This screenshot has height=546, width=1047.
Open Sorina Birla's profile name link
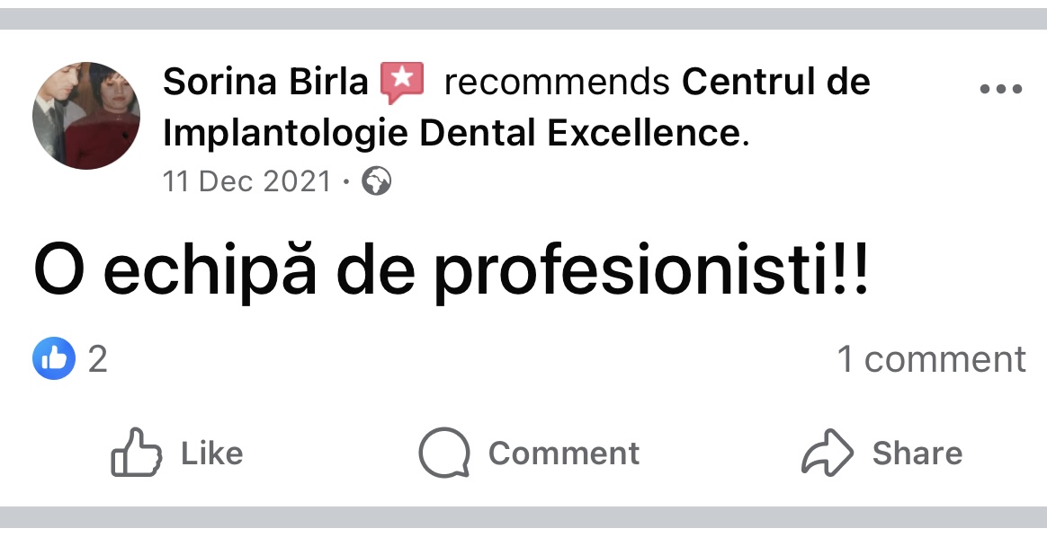tap(265, 82)
